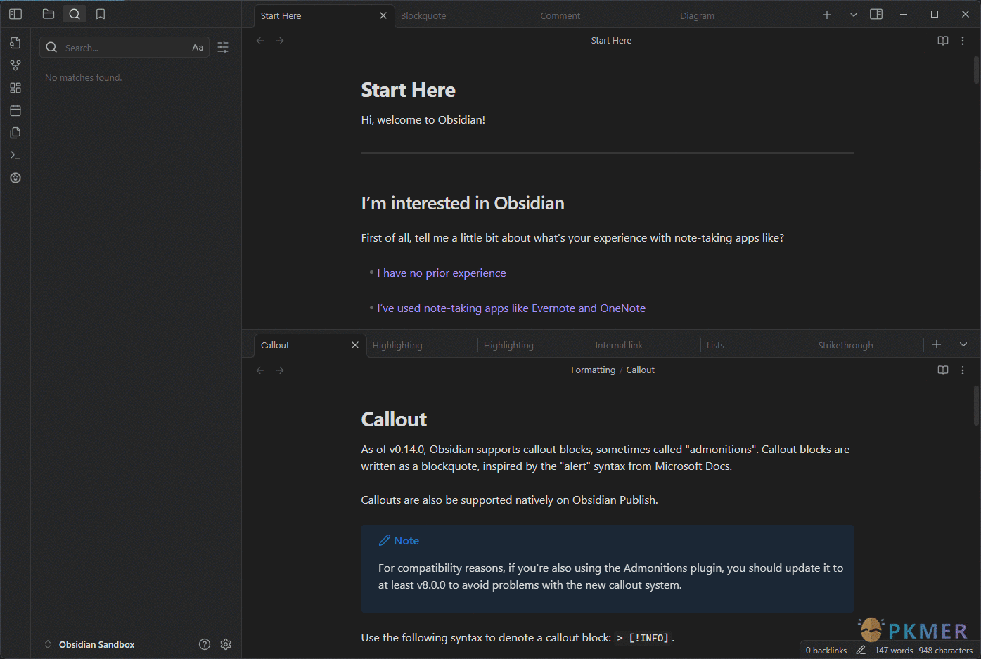
Task: Toggle the right sidebar panel icon
Action: [876, 14]
